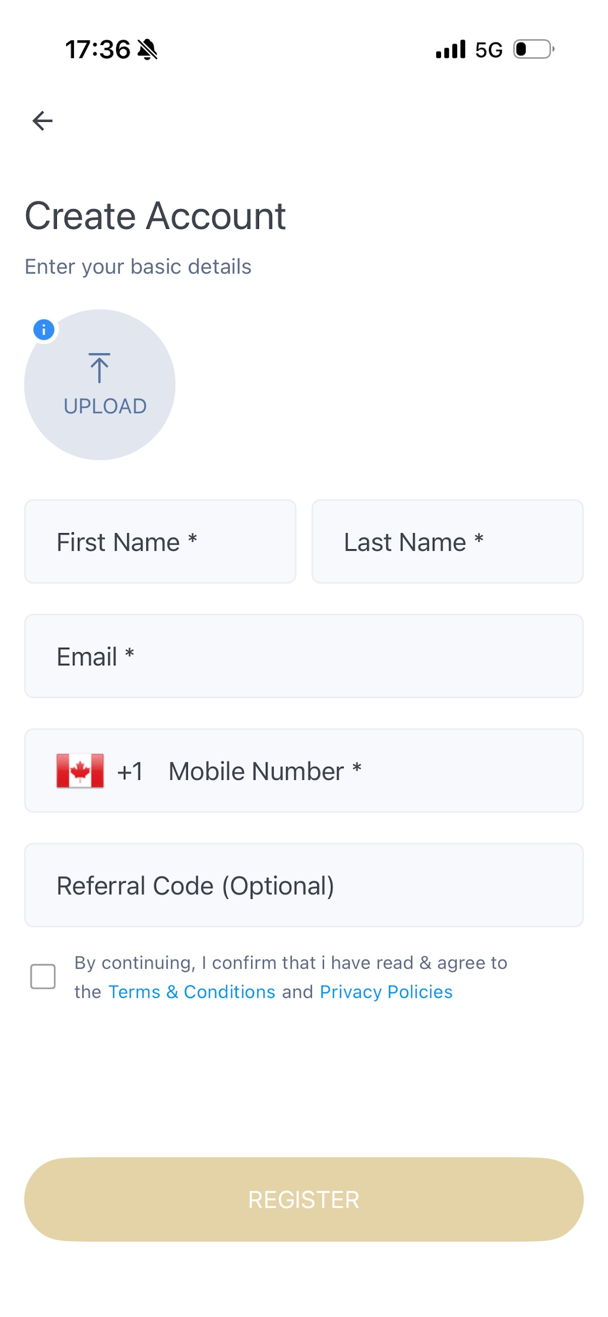608x1317 pixels.
Task: Tap the upload arrow icon
Action: 99,367
